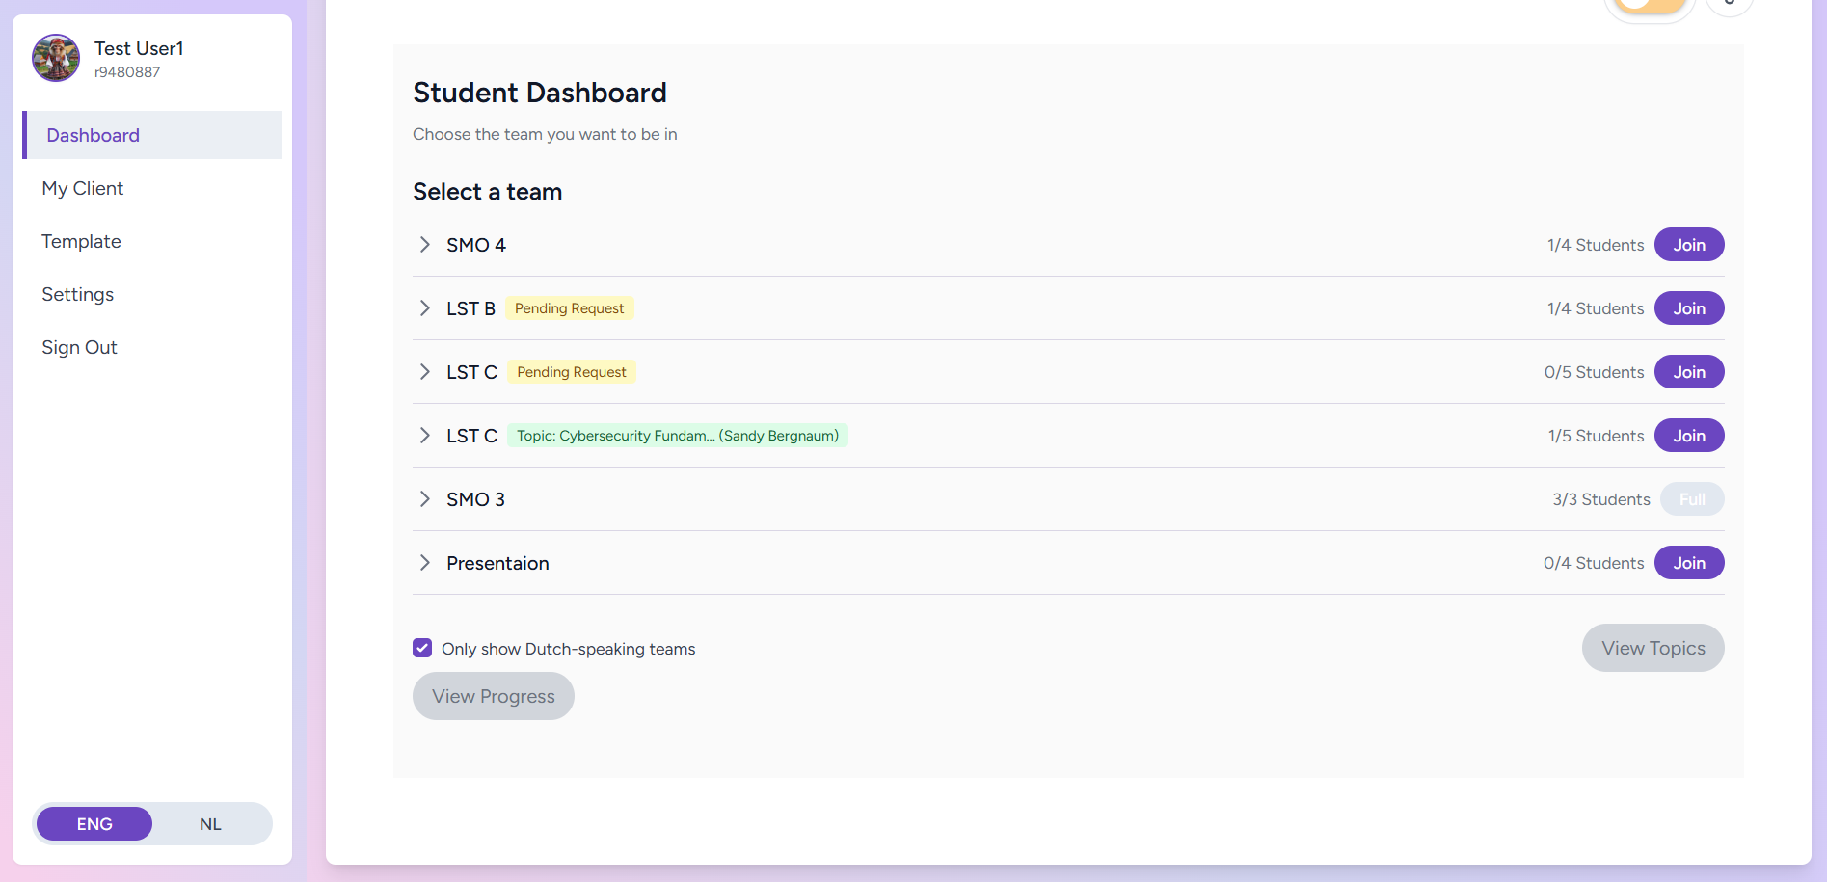Join the Presentaion team
Image resolution: width=1827 pixels, height=882 pixels.
click(1688, 563)
